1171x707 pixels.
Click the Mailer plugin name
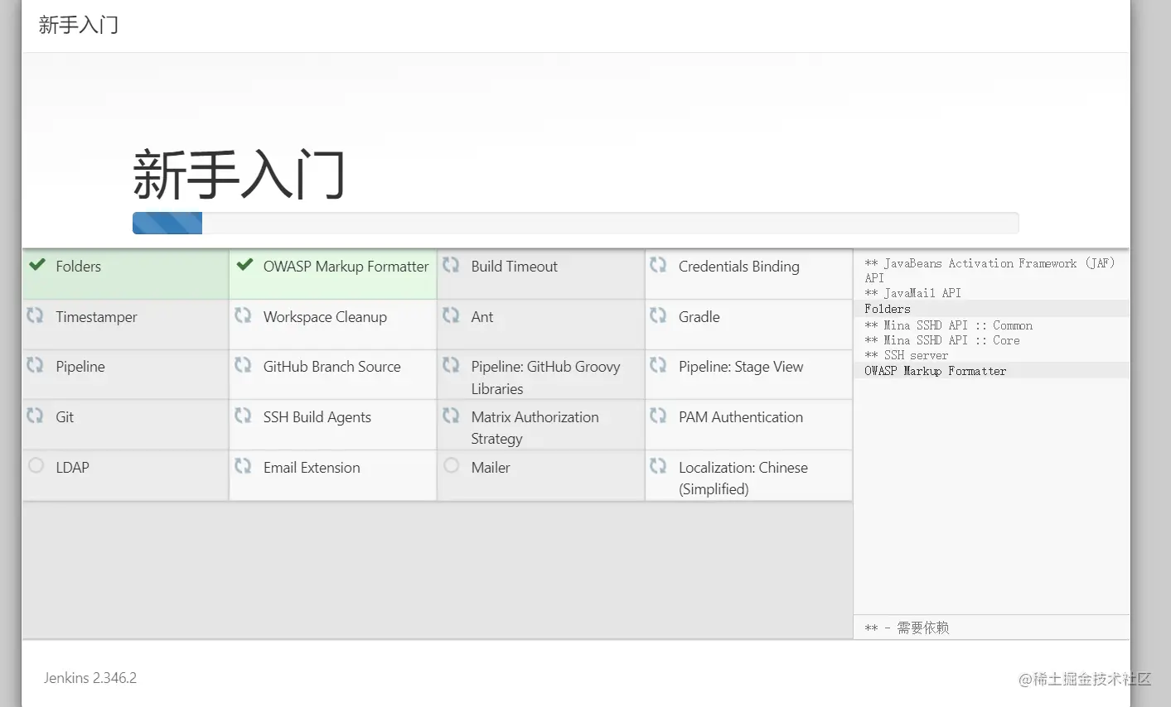tap(491, 468)
